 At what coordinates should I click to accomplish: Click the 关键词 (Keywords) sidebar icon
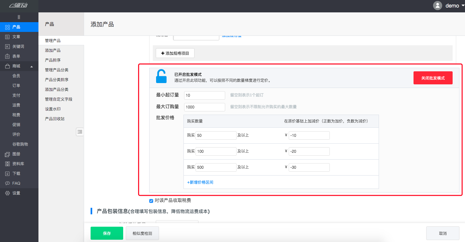coord(7,46)
